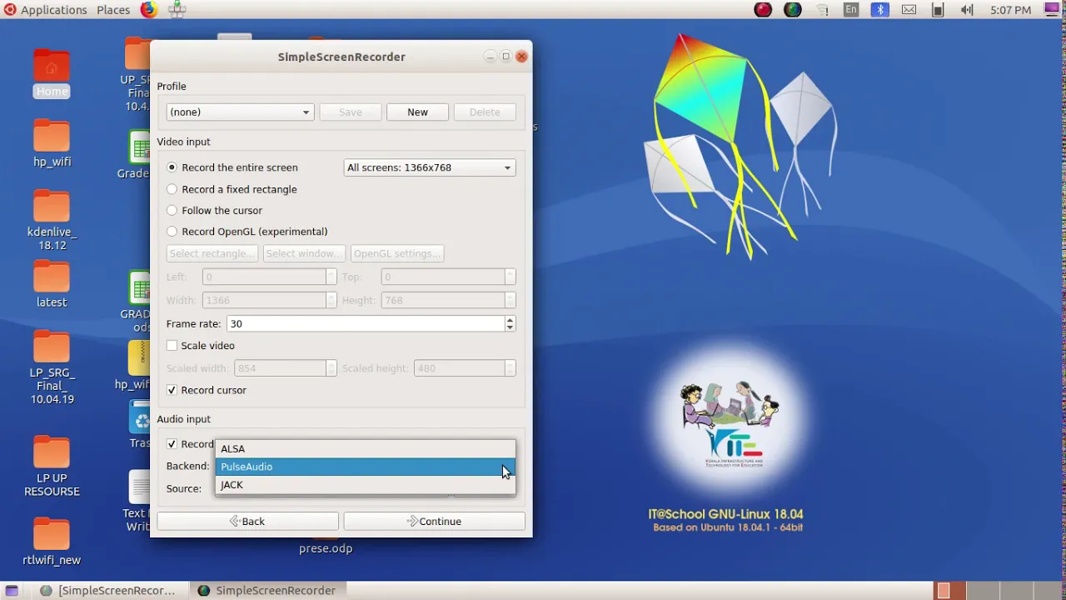Click the purple monitor session icon
The image size is (1066, 600).
1054,10
